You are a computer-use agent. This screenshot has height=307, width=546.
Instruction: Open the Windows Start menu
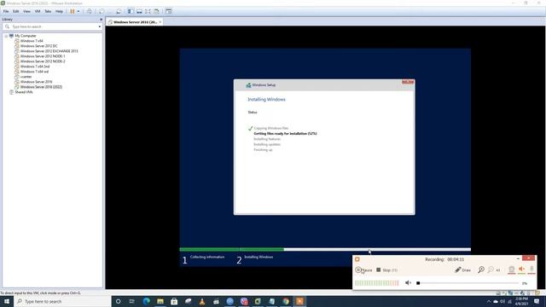[x=7, y=301]
